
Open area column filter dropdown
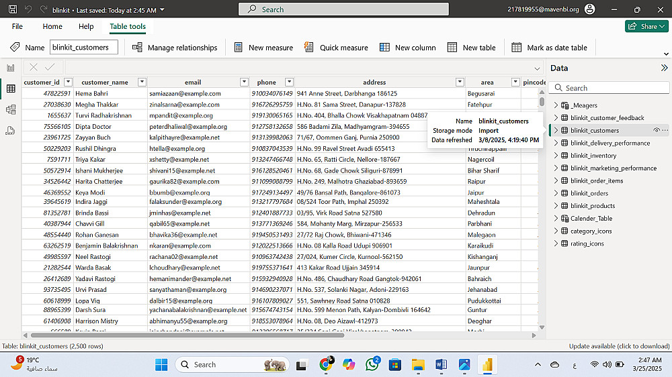pyautogui.click(x=515, y=82)
